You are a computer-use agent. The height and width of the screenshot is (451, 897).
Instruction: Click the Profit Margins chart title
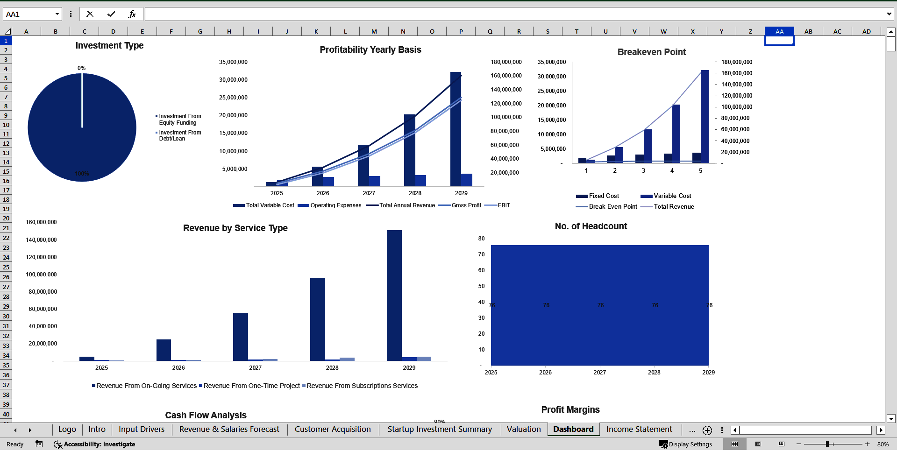click(x=570, y=409)
